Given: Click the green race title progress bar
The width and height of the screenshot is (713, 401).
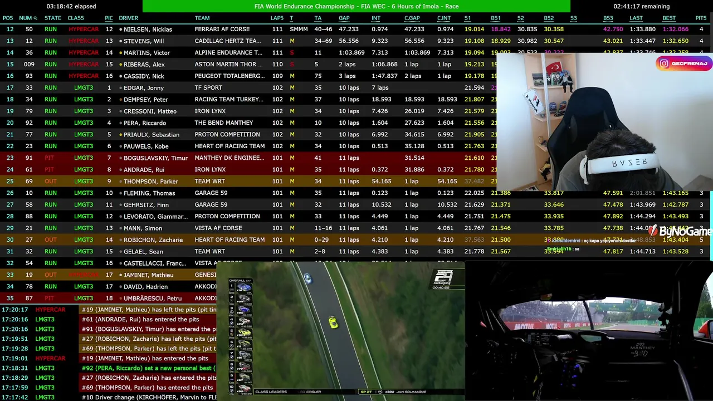Looking at the screenshot, I should (356, 6).
